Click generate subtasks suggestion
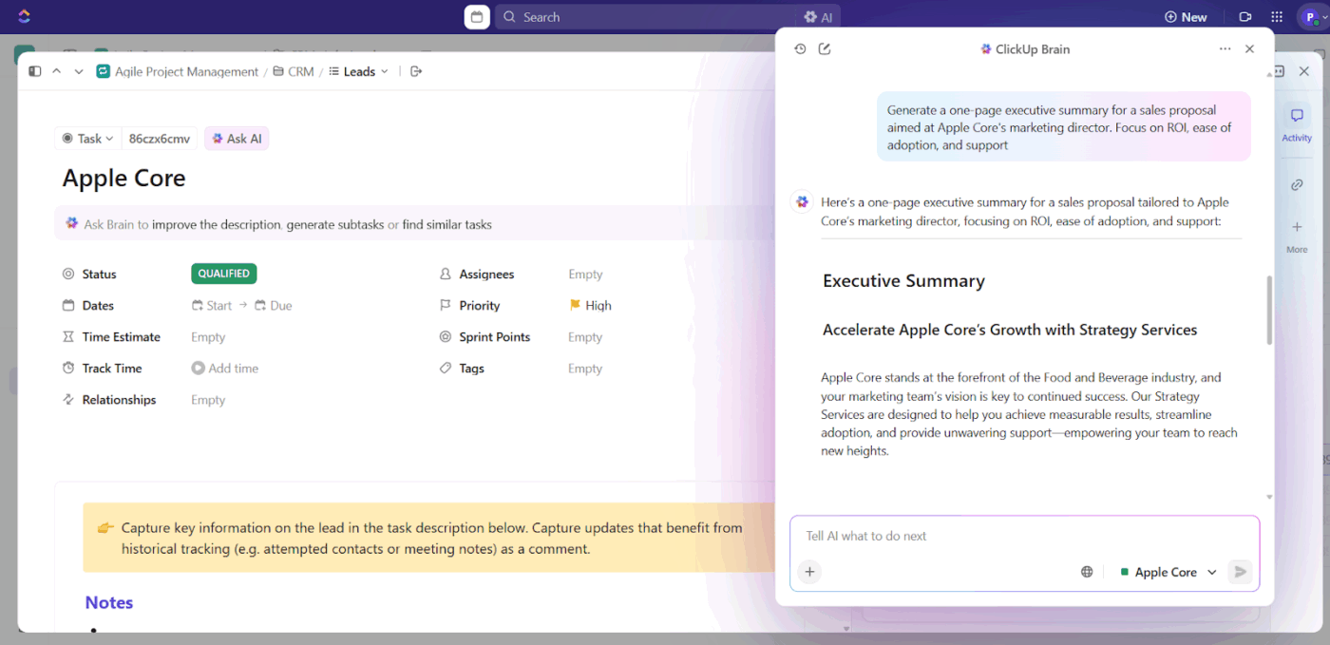The image size is (1330, 645). (x=335, y=225)
